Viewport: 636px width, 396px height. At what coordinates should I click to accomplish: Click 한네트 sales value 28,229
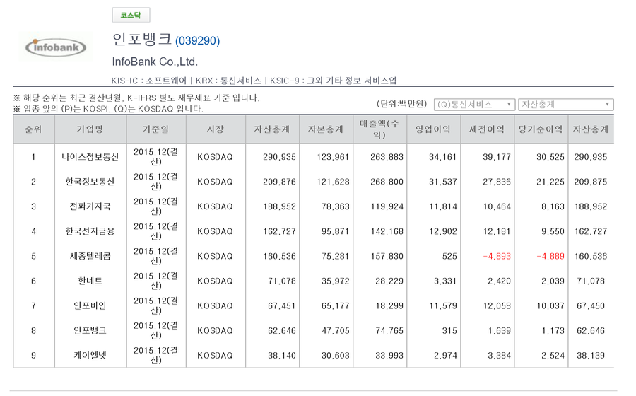click(389, 281)
